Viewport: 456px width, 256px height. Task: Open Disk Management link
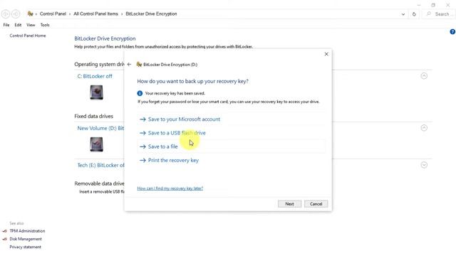[26, 239]
